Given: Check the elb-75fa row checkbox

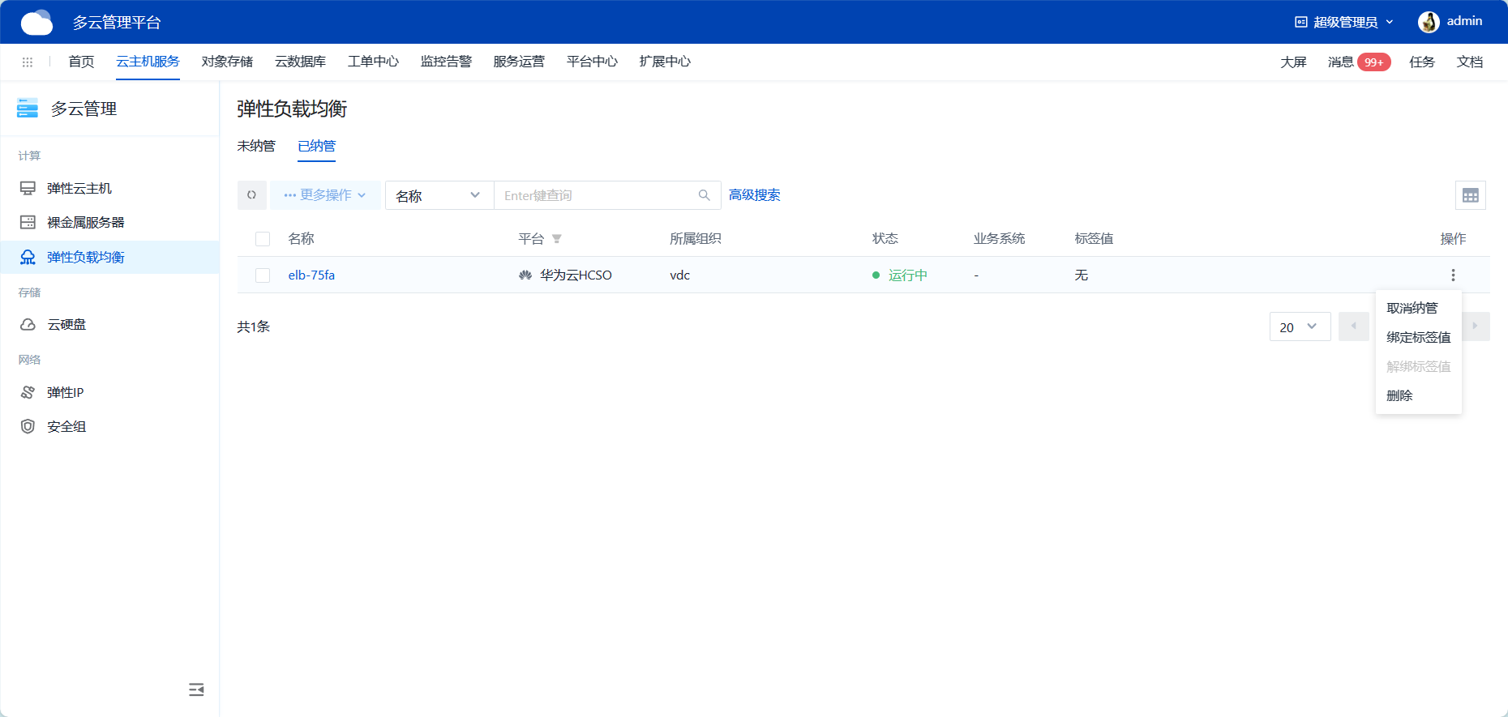Looking at the screenshot, I should tap(263, 275).
